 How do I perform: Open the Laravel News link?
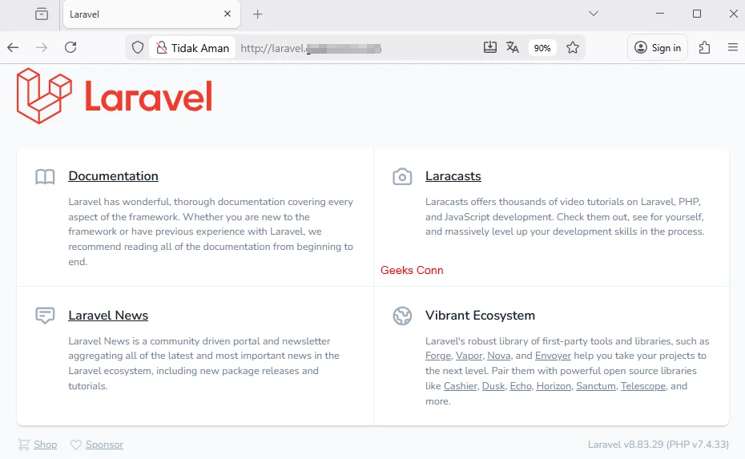[108, 316]
